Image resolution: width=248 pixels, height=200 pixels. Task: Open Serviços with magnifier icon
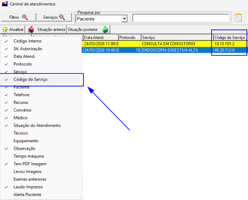[x=54, y=17]
